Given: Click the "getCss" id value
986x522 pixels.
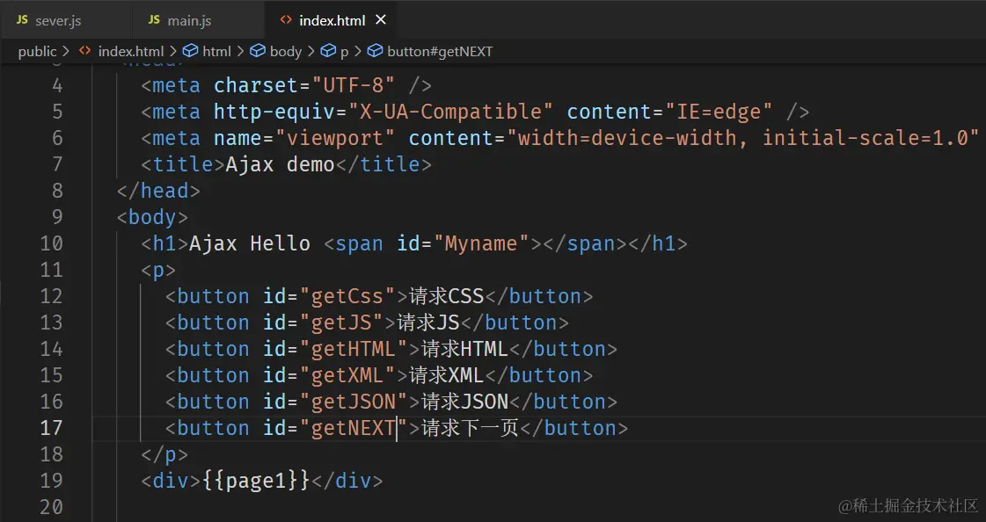Looking at the screenshot, I should pyautogui.click(x=347, y=296).
